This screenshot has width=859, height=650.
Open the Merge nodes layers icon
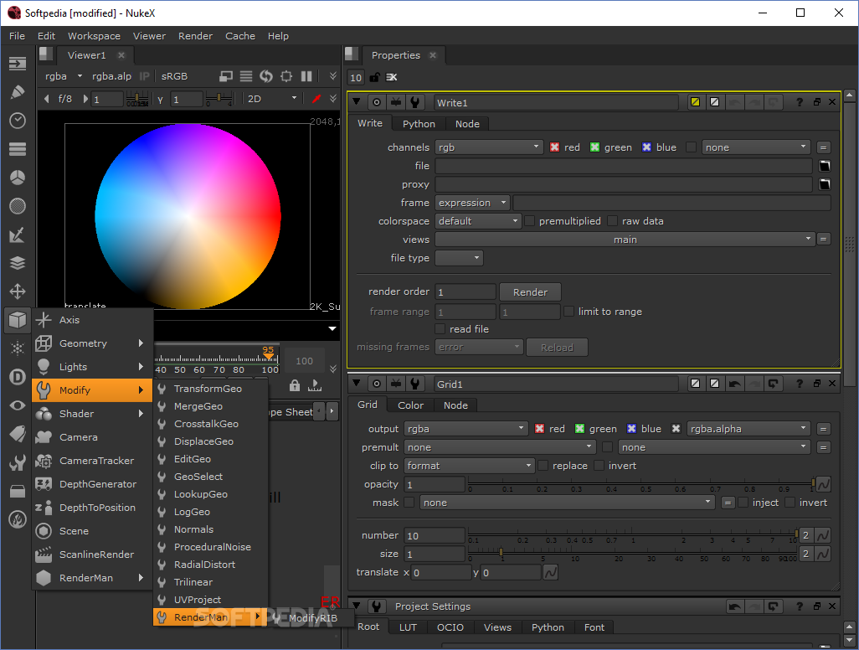click(18, 263)
